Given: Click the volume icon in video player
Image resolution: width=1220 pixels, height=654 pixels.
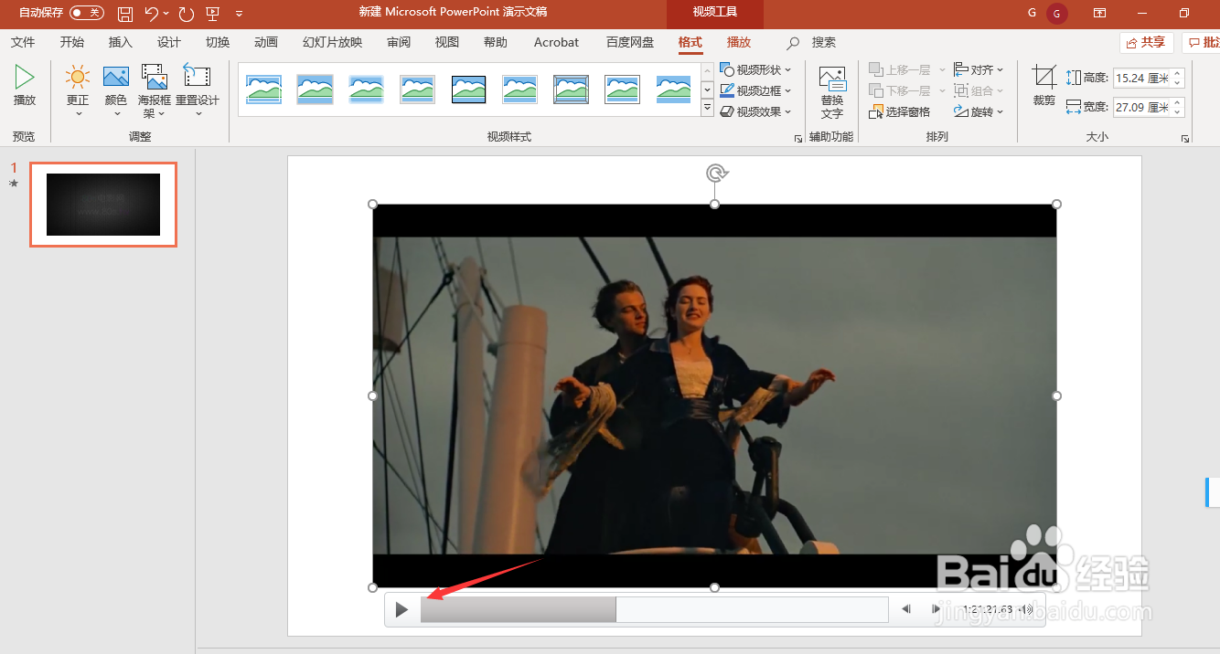Looking at the screenshot, I should click(x=1028, y=609).
